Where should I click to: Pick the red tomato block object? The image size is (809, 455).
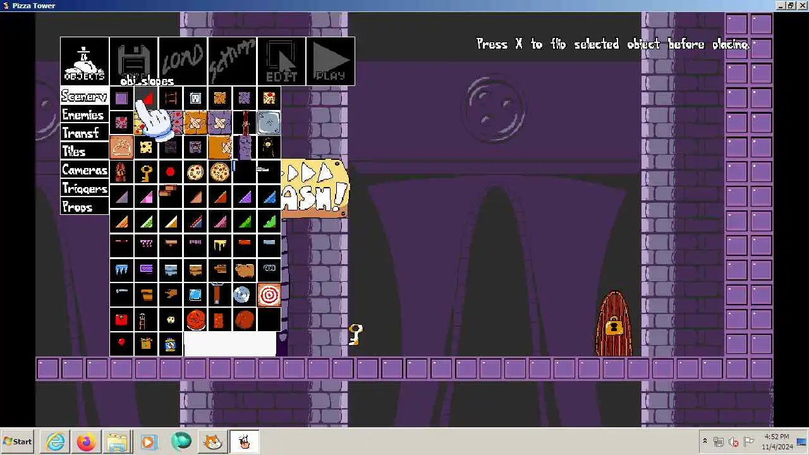tap(121, 319)
